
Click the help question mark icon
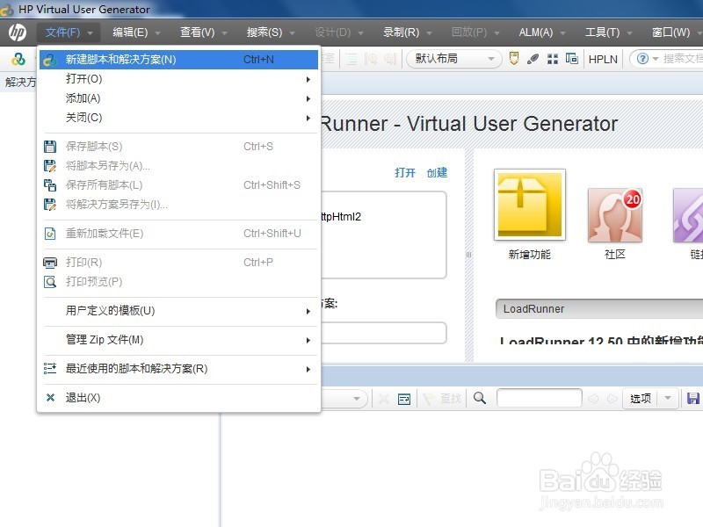click(x=642, y=59)
